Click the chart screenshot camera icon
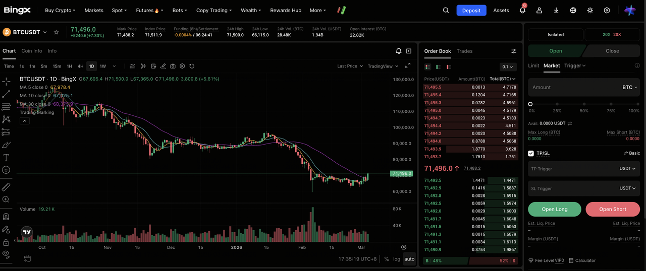646x271 pixels. click(x=173, y=66)
